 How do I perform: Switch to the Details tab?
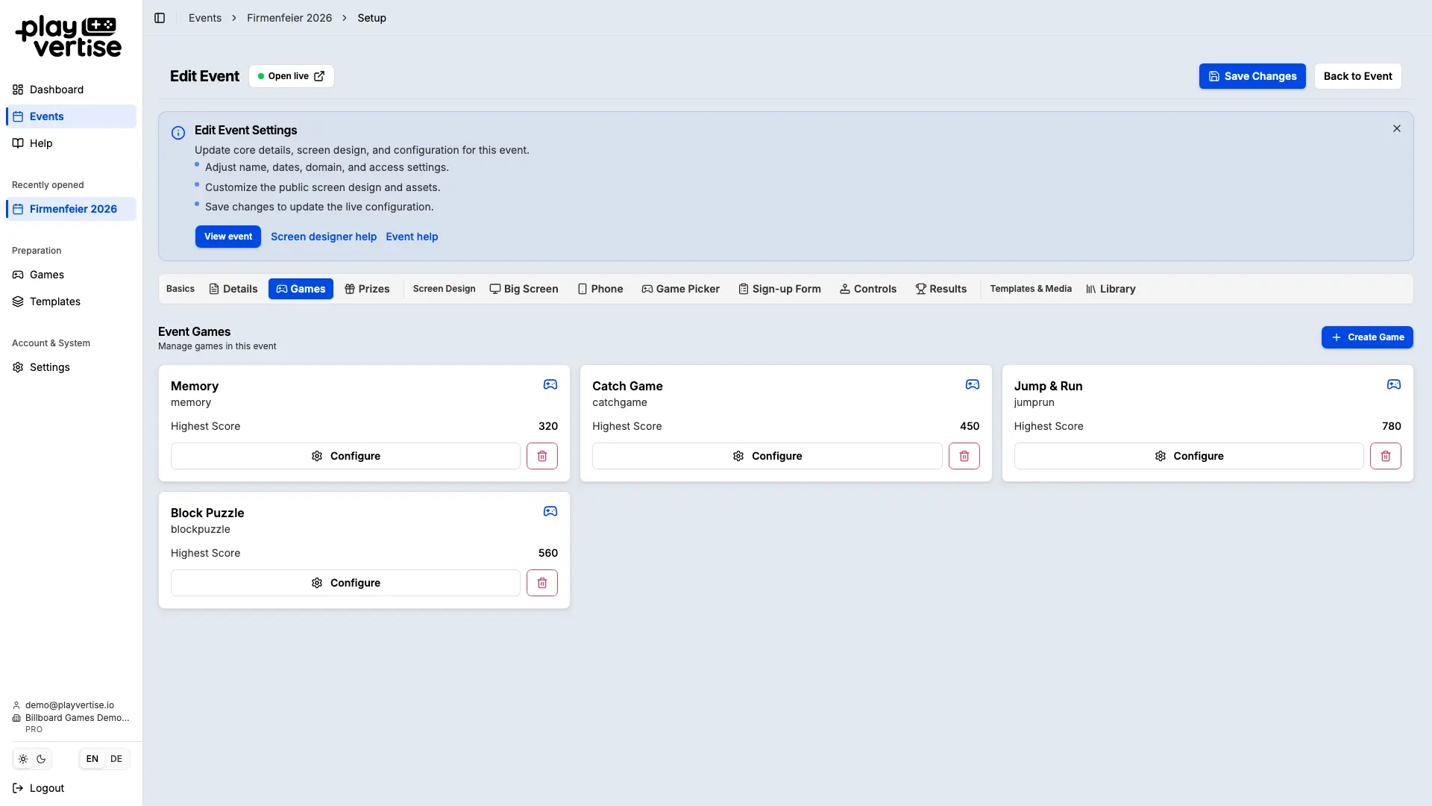233,289
